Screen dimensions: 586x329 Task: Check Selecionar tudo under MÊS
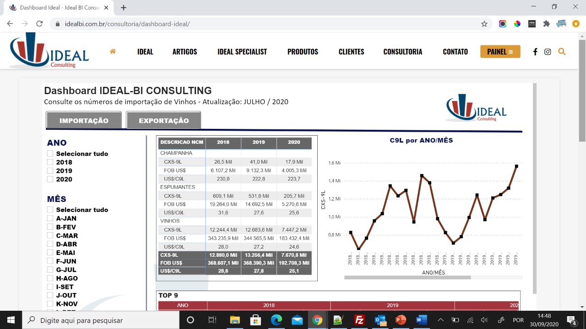(50, 210)
